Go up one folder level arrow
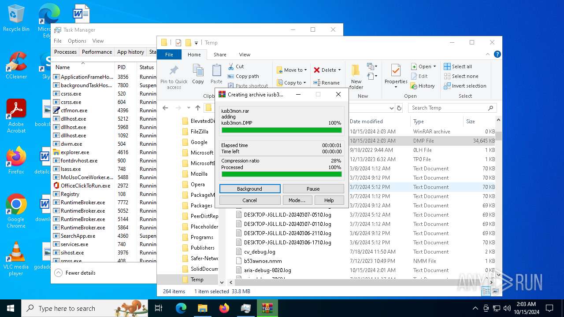The image size is (564, 317). click(x=198, y=108)
